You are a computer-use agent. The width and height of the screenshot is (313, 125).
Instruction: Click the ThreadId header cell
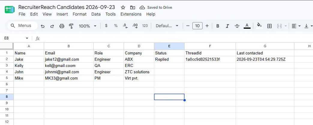210,53
